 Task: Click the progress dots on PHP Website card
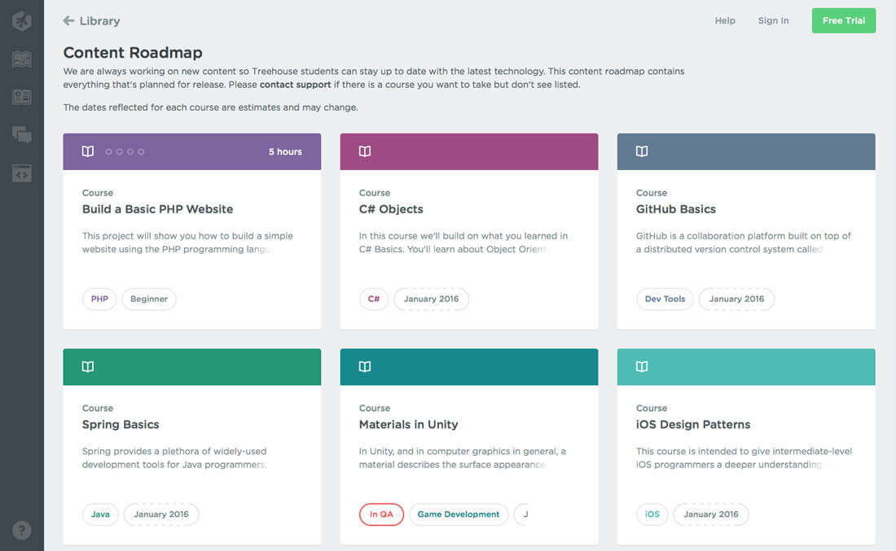point(125,151)
